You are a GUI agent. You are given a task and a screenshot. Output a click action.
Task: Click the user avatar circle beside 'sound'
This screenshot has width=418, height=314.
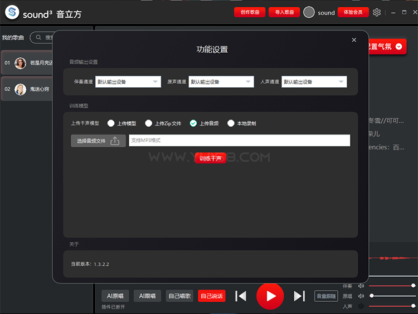(x=309, y=12)
